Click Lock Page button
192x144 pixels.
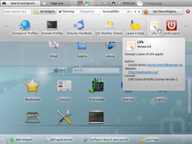(x=150, y=139)
